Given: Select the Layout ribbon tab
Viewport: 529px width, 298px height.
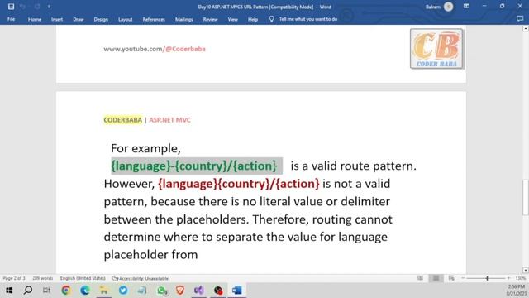Looking at the screenshot, I should point(125,19).
